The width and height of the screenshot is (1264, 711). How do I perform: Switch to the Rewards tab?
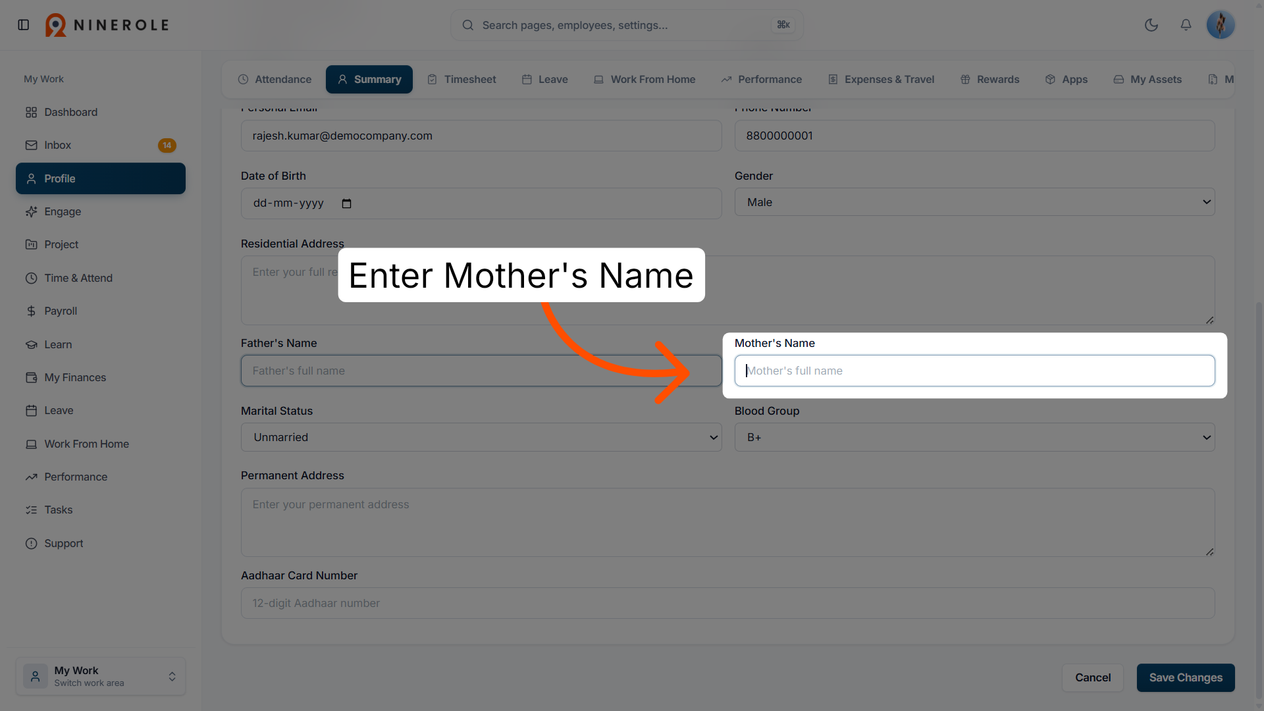click(989, 79)
